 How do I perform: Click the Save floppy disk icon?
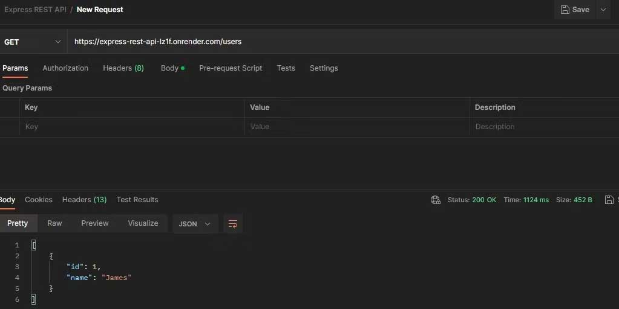pos(565,10)
